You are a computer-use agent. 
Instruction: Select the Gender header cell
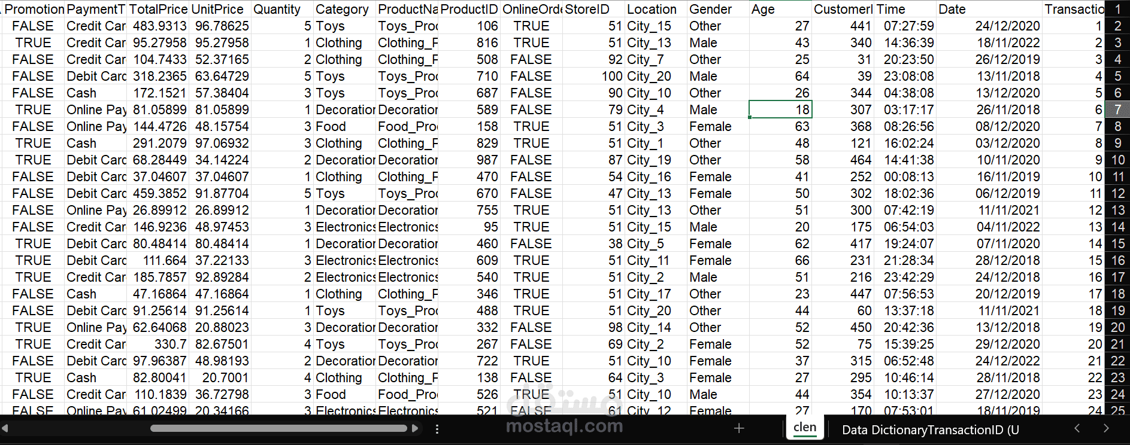click(x=718, y=10)
